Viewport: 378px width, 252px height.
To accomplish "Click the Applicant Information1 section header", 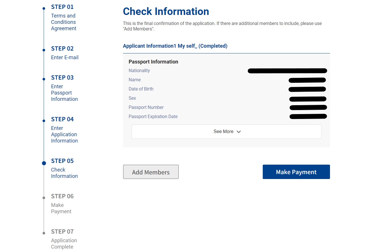I will coord(175,46).
